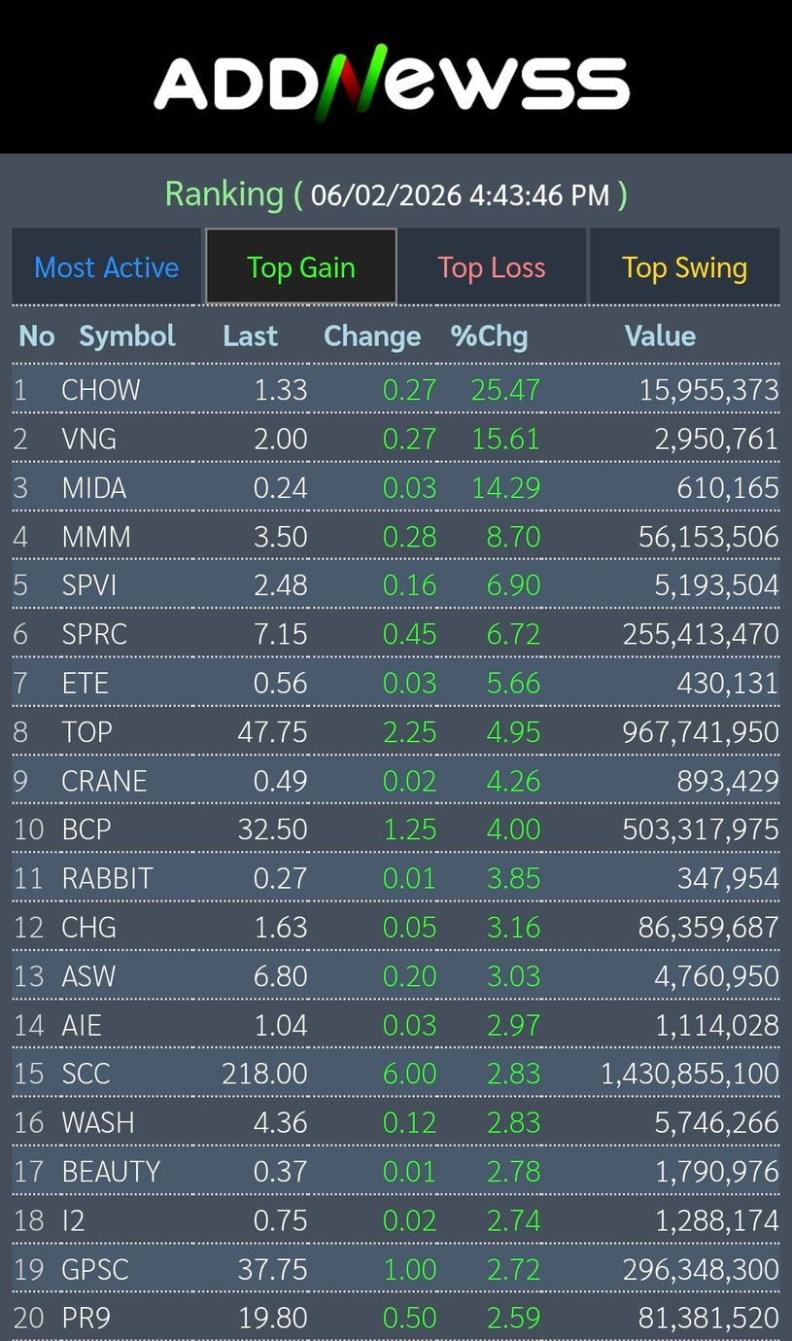Click the Symbol column header
Image resolution: width=792 pixels, height=1341 pixels.
click(126, 336)
